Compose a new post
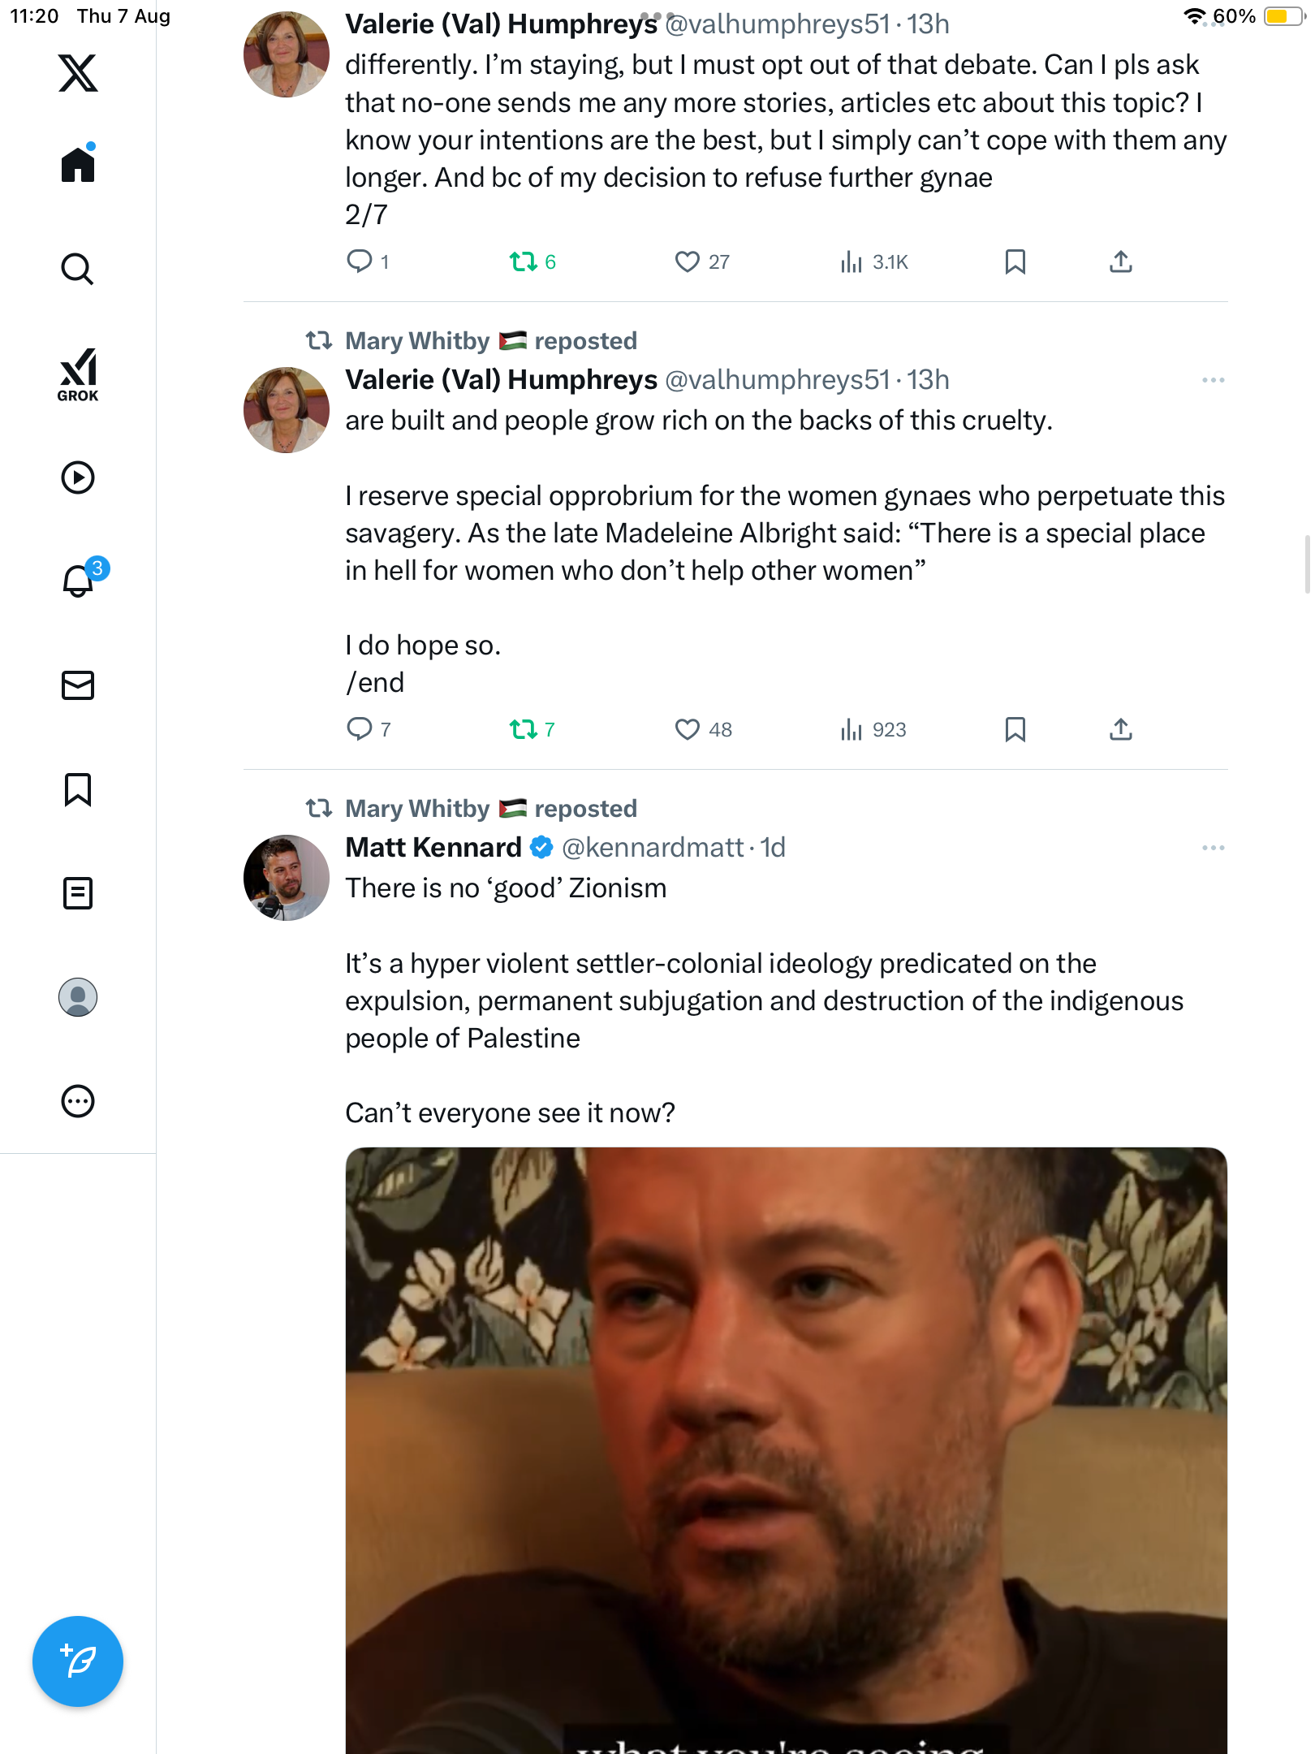This screenshot has width=1315, height=1754. pos(78,1661)
